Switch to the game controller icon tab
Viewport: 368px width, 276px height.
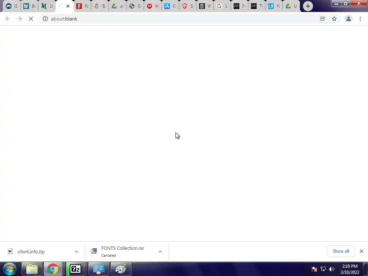click(x=11, y=6)
